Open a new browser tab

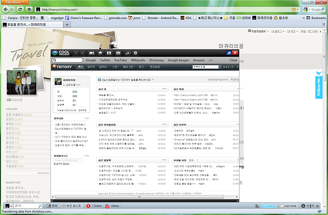[67, 25]
